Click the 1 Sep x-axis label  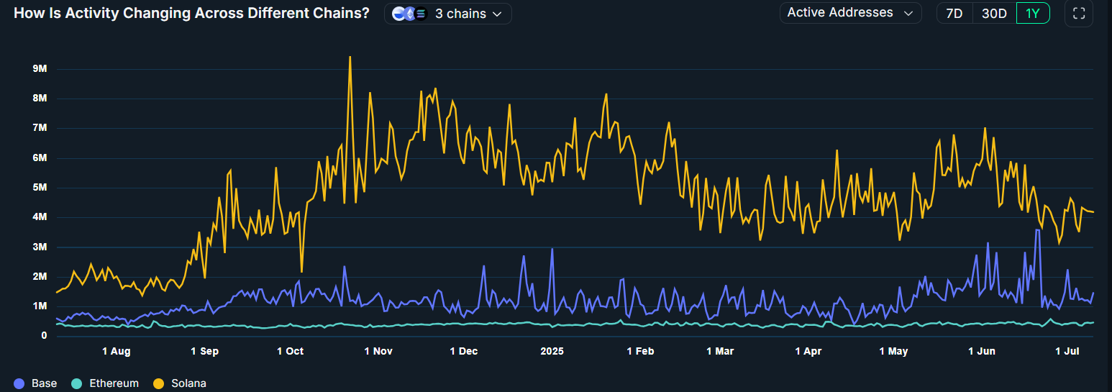204,352
